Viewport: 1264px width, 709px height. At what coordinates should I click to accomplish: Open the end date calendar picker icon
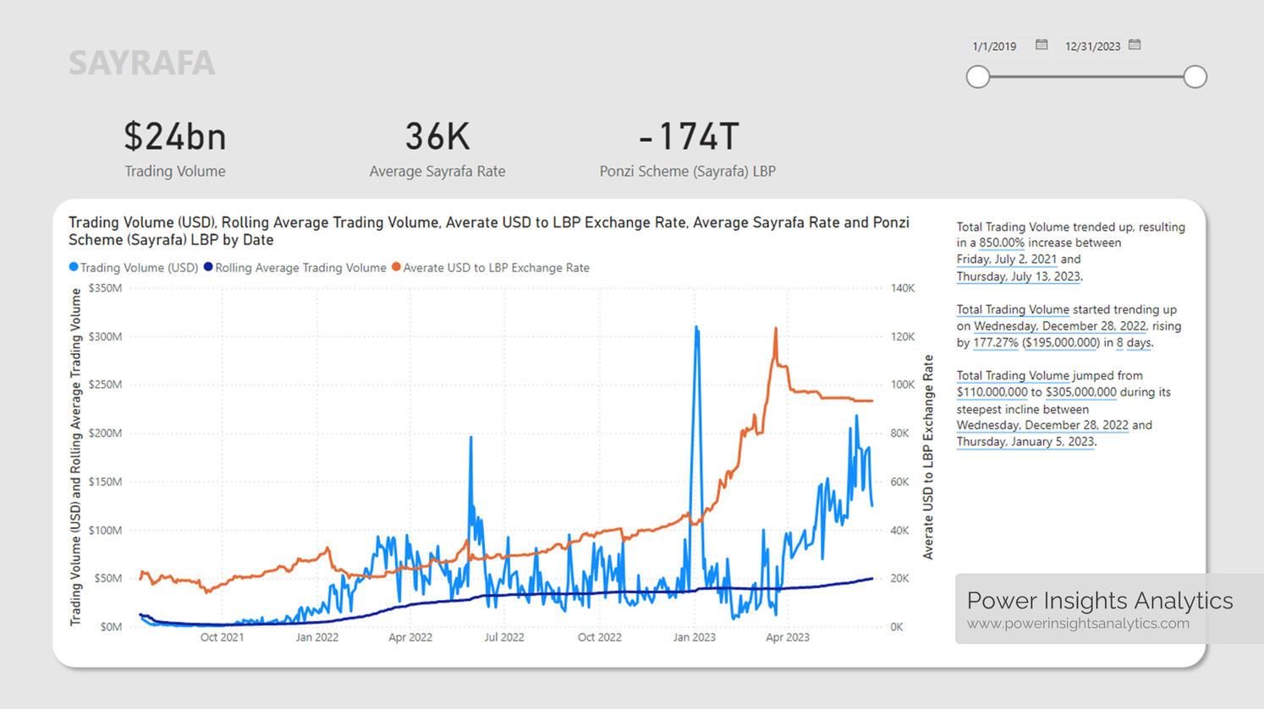point(1135,45)
